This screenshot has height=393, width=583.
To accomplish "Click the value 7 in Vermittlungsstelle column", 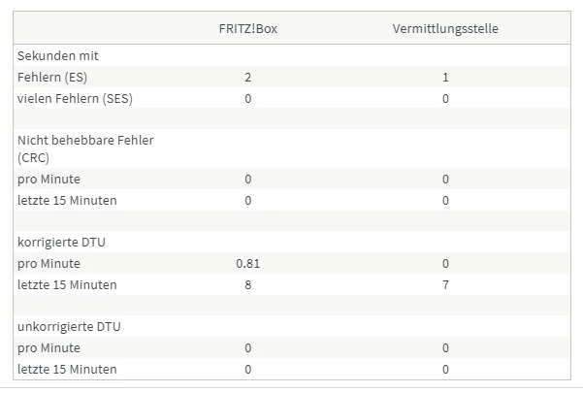I will click(x=445, y=284).
